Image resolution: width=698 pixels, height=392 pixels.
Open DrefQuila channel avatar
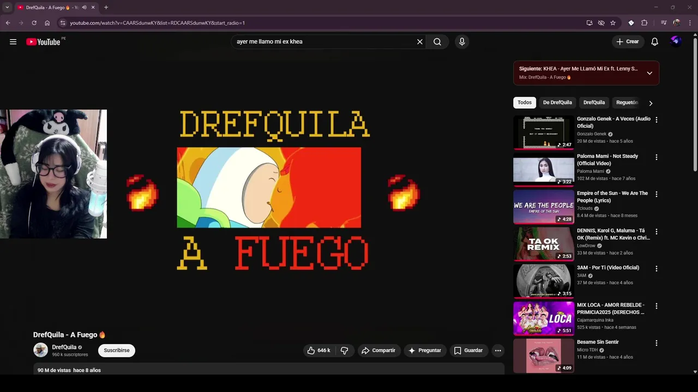[x=41, y=350]
